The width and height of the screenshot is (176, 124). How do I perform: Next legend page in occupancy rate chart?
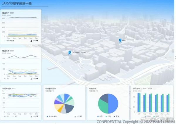[37, 116]
